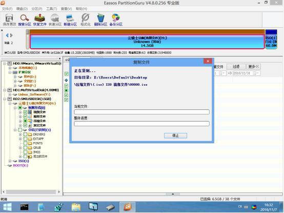Click the 过滤 filter button

point(236,67)
